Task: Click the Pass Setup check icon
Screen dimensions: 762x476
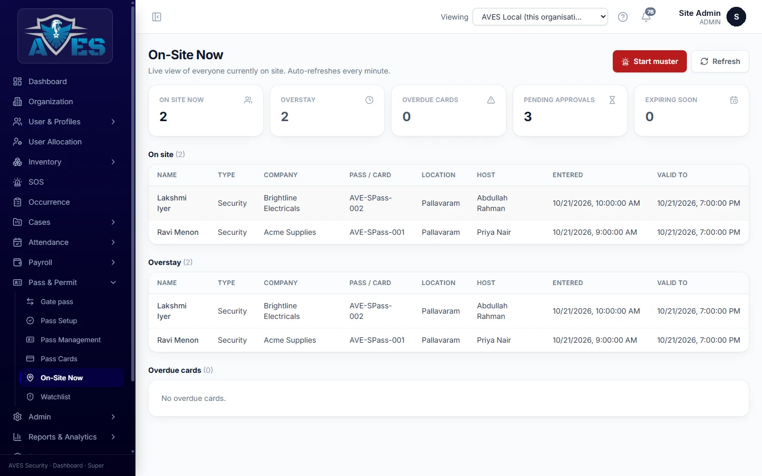Action: [30, 321]
